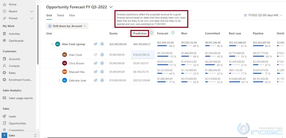Open Sales usage reports
The image size is (286, 138).
click(x=20, y=98)
